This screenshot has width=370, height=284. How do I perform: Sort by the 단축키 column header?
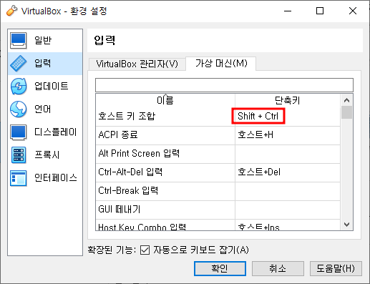point(288,100)
